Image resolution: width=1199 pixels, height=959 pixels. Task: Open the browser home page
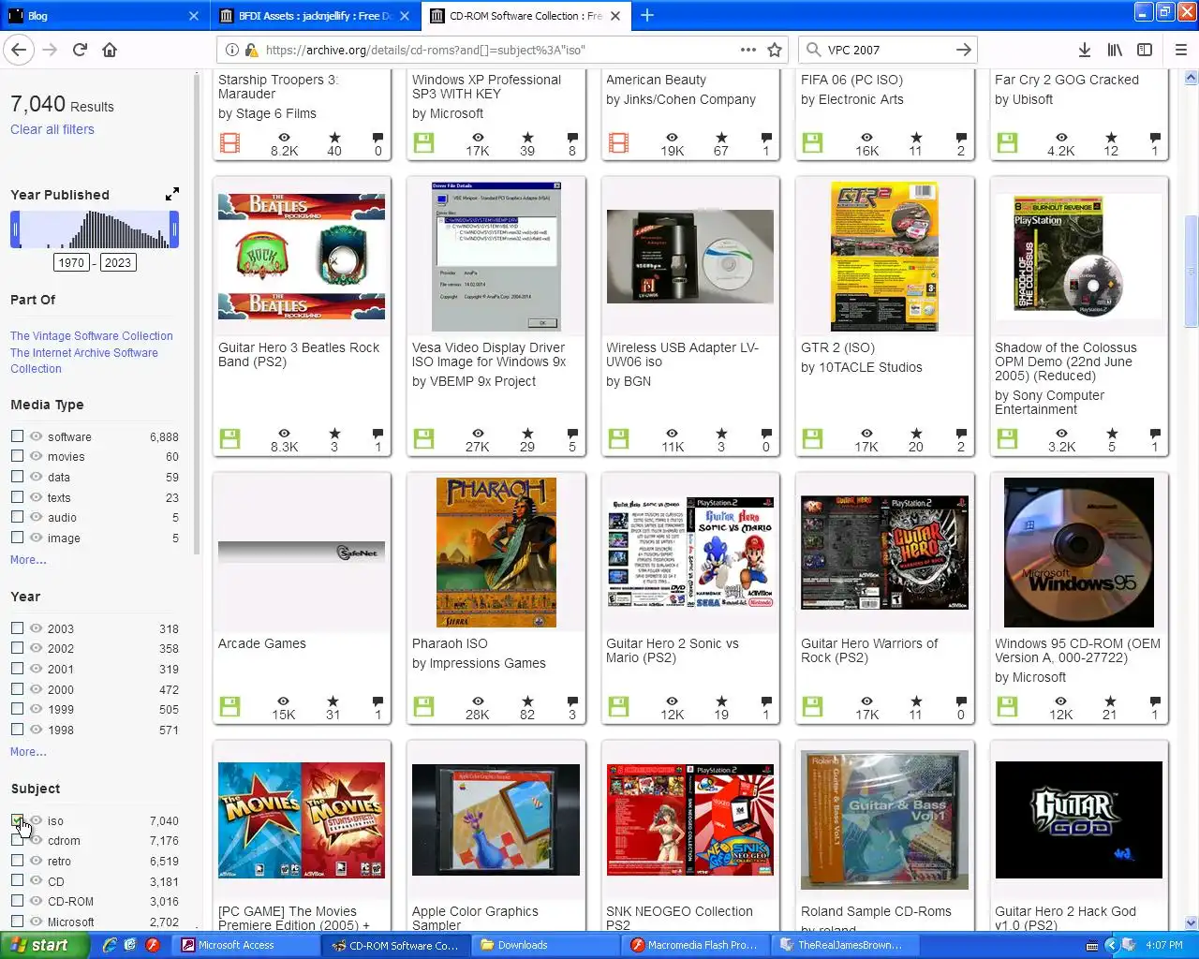pyautogui.click(x=110, y=50)
